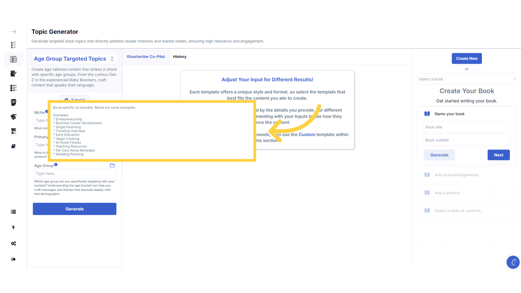
Task: Click the logout icon in sidebar
Action: (x=14, y=259)
